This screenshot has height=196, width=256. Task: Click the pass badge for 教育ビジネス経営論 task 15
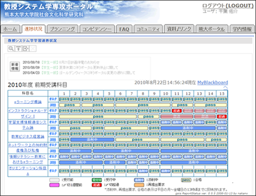tap(222, 134)
